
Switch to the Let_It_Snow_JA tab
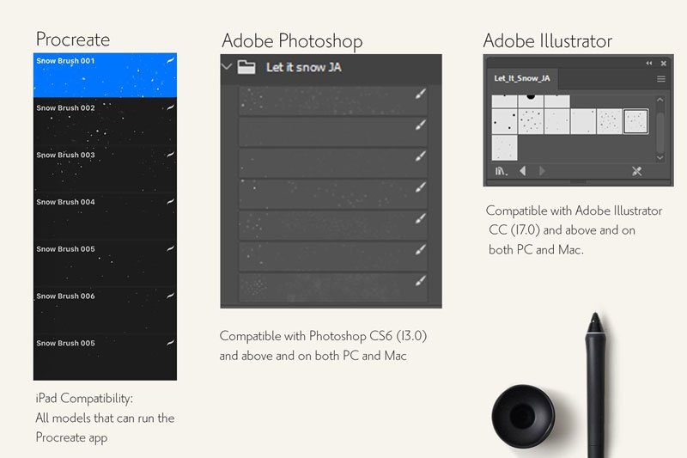point(522,78)
